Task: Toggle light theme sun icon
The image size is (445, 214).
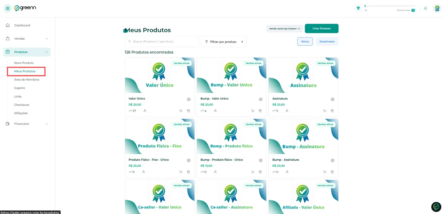Action: click(x=425, y=8)
